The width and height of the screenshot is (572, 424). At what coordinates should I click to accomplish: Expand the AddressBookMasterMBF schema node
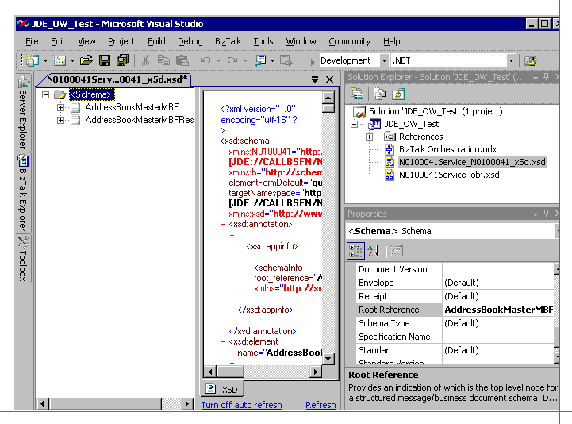click(x=60, y=107)
